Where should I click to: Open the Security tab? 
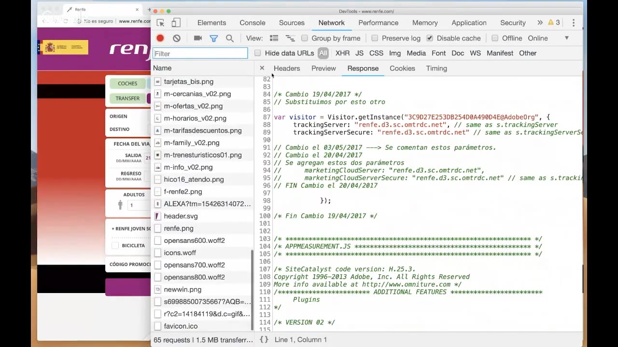coord(513,23)
